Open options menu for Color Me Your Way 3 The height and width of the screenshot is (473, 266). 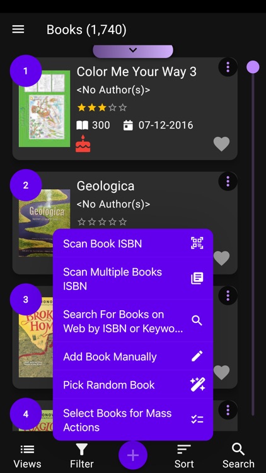point(228,67)
